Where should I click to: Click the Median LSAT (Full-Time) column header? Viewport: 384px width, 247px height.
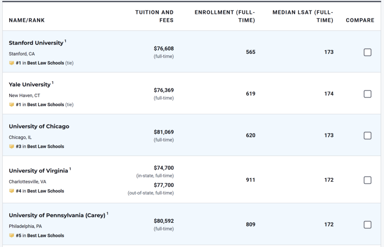coord(303,16)
